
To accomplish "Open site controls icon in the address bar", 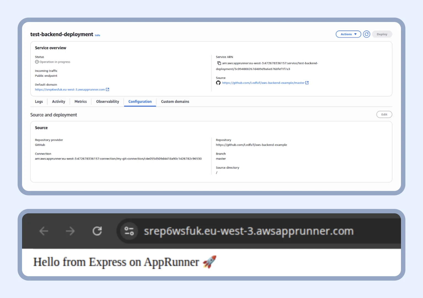I will (x=128, y=231).
